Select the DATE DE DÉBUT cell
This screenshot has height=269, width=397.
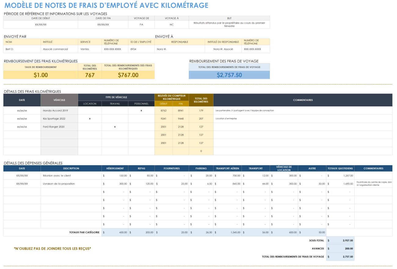(x=41, y=18)
